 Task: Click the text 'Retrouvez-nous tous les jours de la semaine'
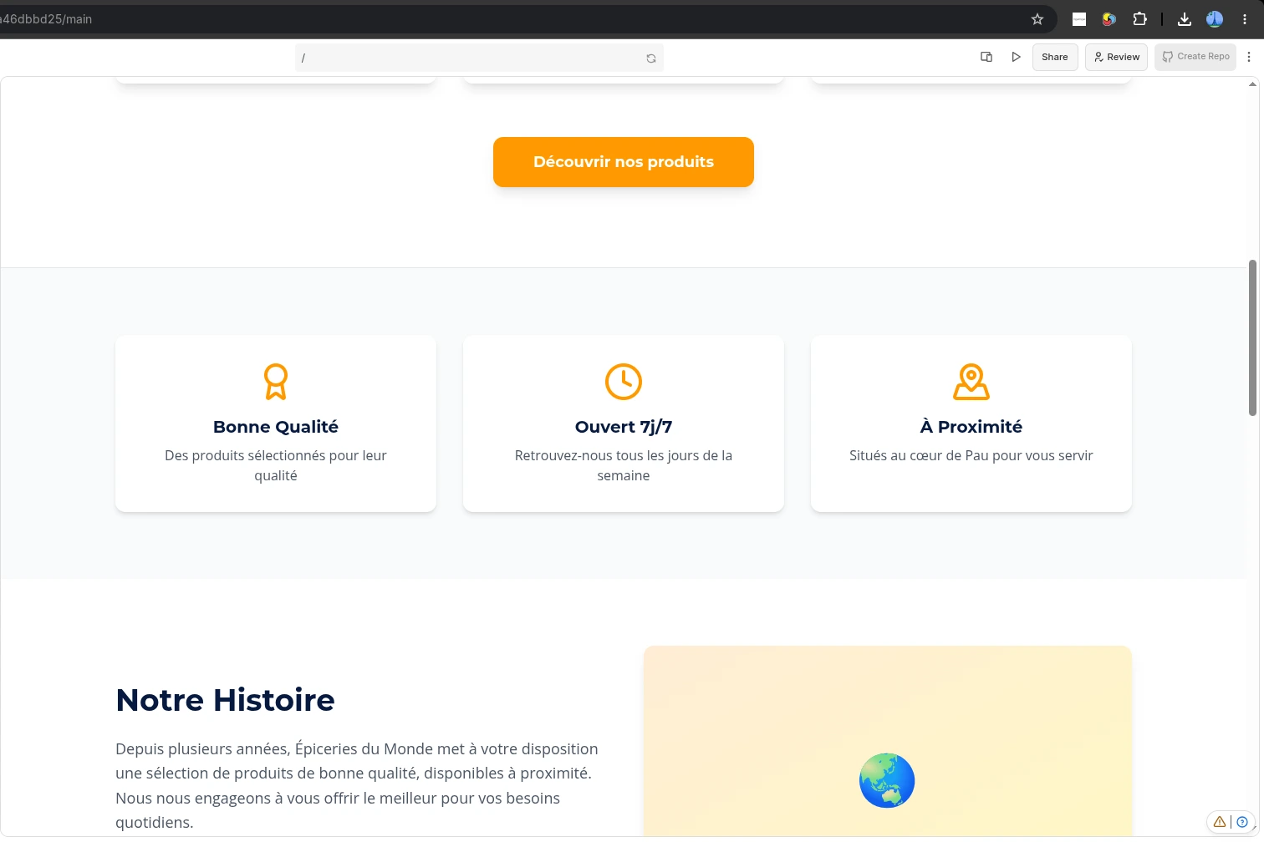click(624, 465)
